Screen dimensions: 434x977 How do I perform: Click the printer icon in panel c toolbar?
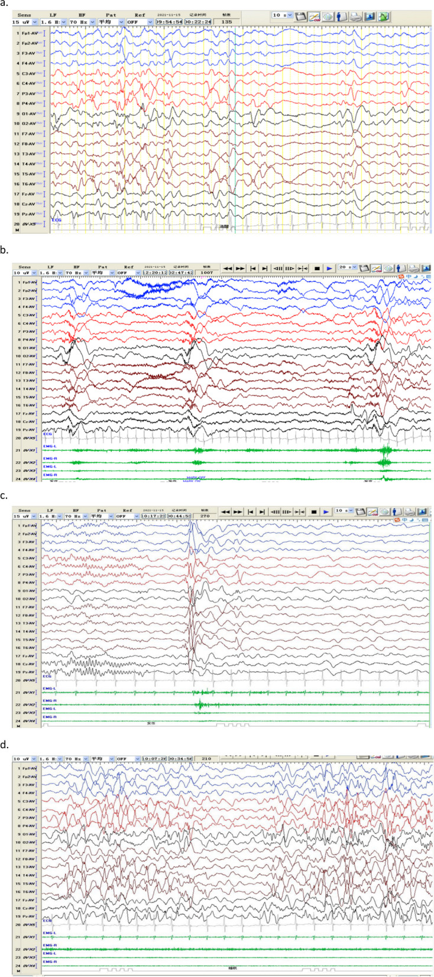coord(409,512)
